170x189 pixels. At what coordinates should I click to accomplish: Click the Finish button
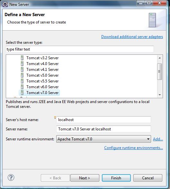tap(116, 178)
